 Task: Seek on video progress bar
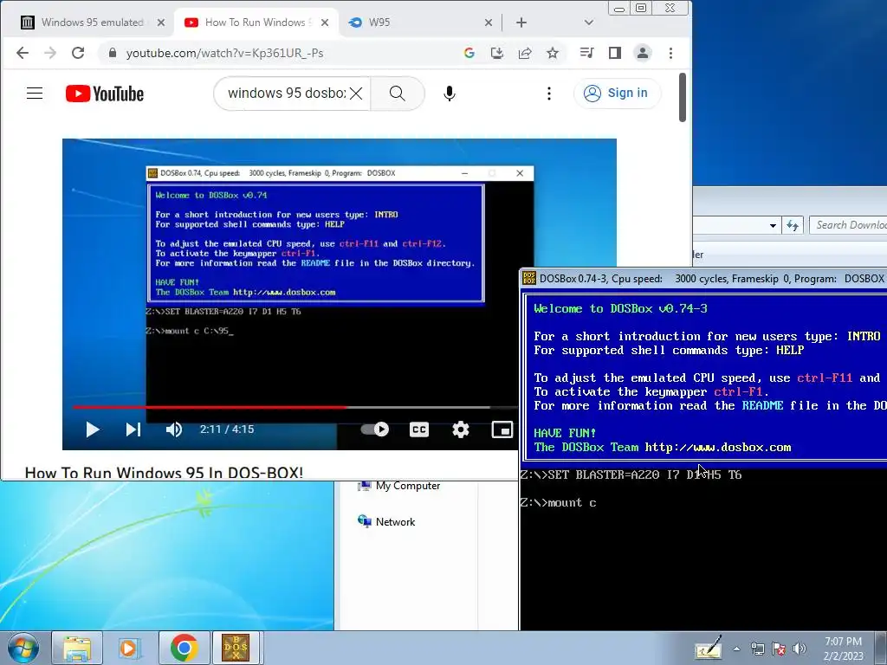click(x=295, y=407)
